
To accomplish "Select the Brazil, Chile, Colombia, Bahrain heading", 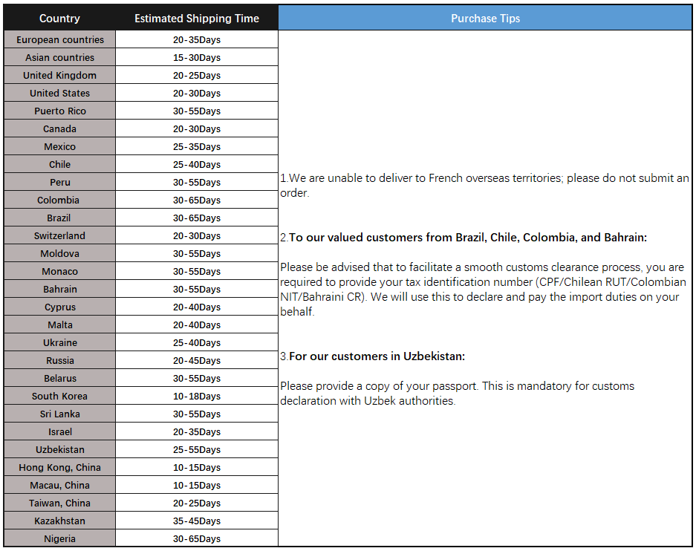I will tap(468, 238).
